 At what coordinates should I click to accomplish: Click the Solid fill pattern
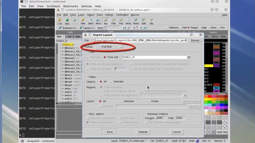pos(219,132)
